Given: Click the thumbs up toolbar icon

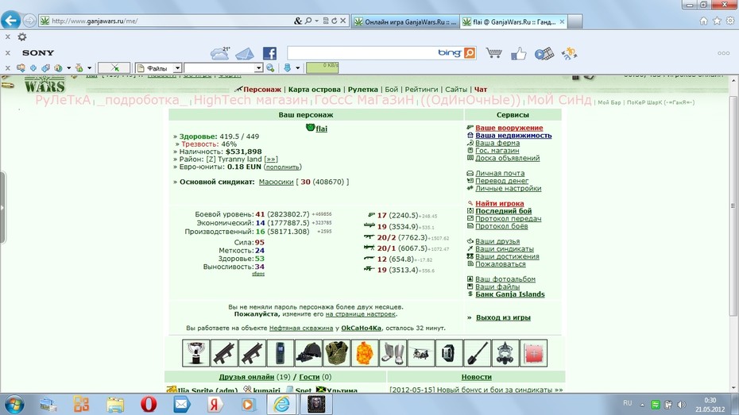Looking at the screenshot, I should pyautogui.click(x=518, y=53).
